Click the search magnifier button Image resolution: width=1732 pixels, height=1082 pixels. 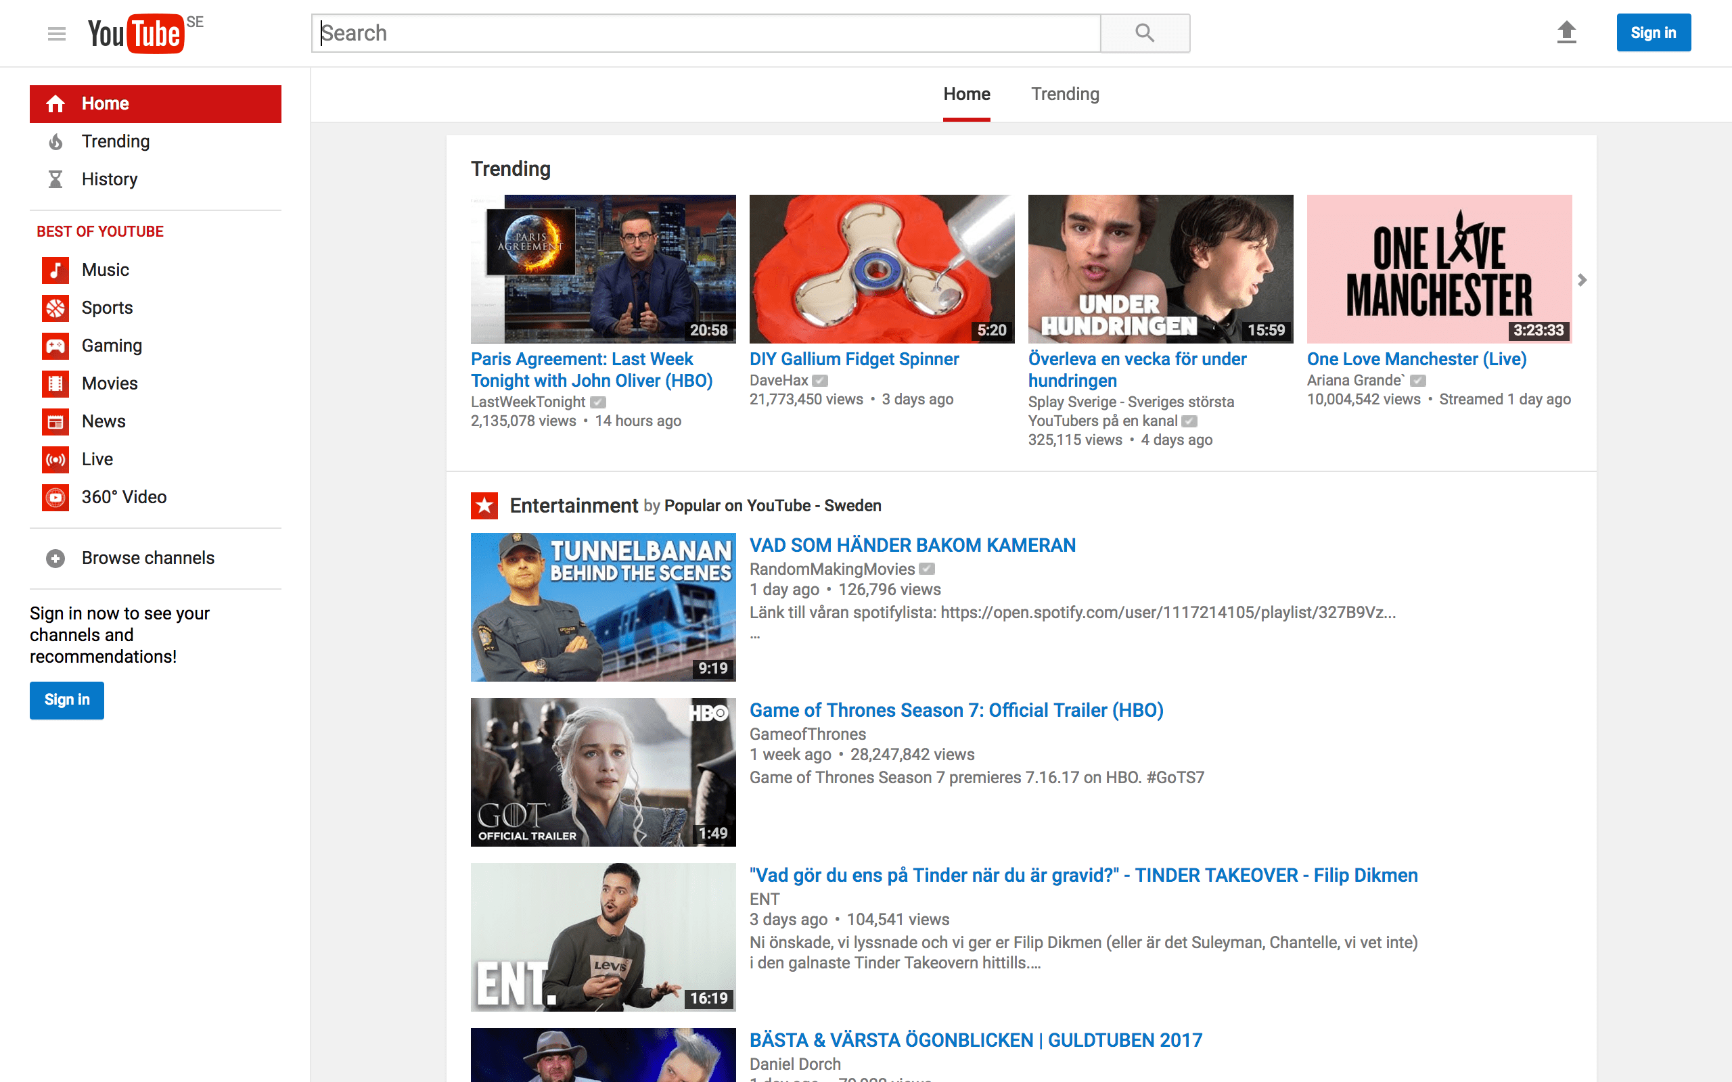click(1145, 33)
